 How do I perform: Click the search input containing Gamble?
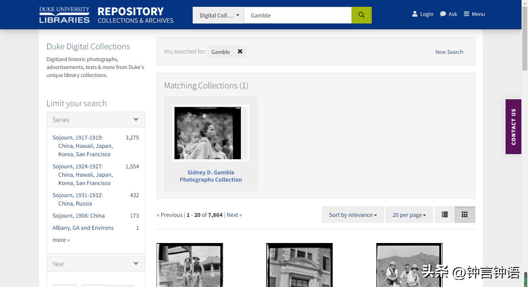point(298,15)
